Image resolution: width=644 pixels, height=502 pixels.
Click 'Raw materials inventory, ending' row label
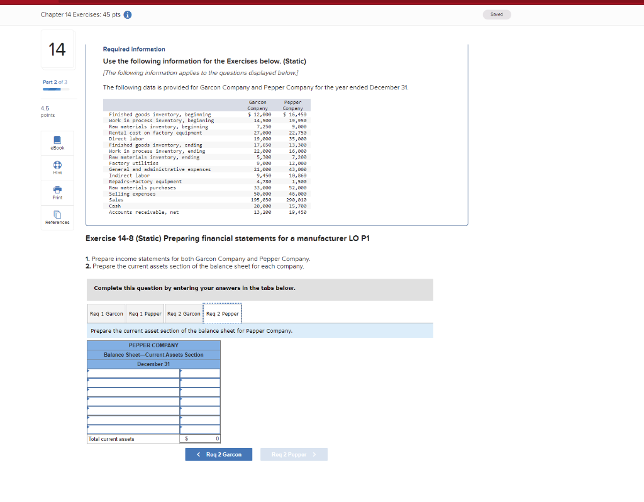[x=154, y=157]
